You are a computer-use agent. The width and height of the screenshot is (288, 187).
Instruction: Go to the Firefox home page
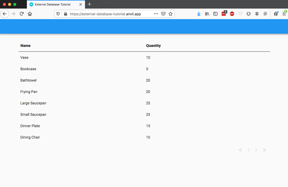(x=30, y=14)
